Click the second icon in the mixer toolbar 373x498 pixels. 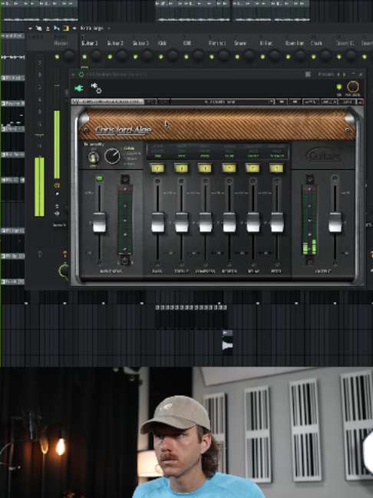tap(39, 28)
